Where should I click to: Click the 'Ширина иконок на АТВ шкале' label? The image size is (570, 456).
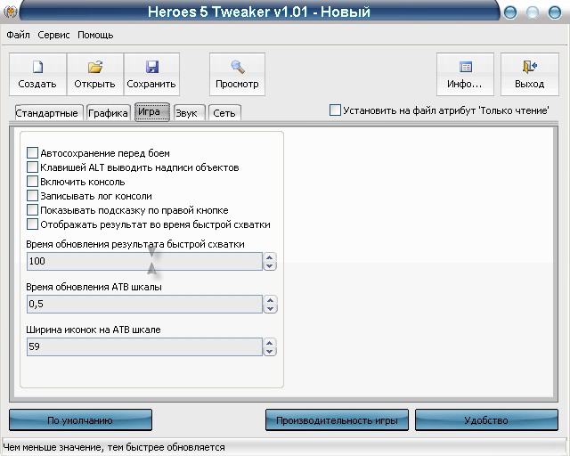click(94, 330)
